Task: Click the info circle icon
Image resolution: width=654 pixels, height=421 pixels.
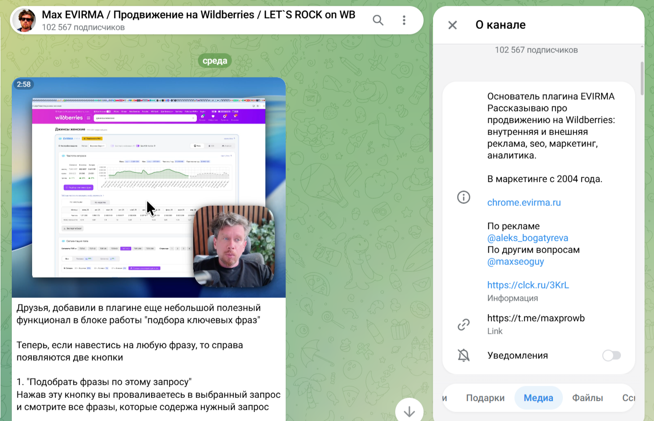Action: (464, 197)
